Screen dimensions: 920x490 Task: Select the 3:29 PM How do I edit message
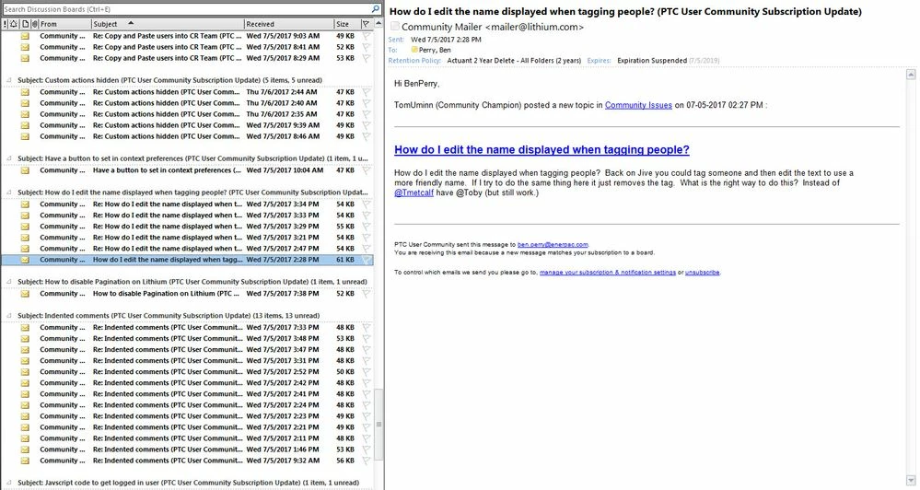tap(187, 227)
